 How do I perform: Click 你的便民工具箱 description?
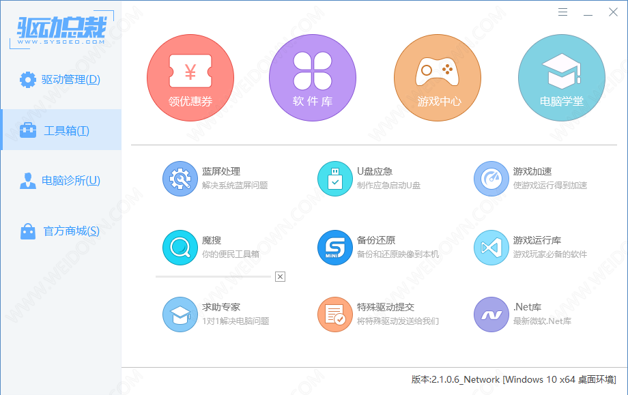pyautogui.click(x=230, y=254)
